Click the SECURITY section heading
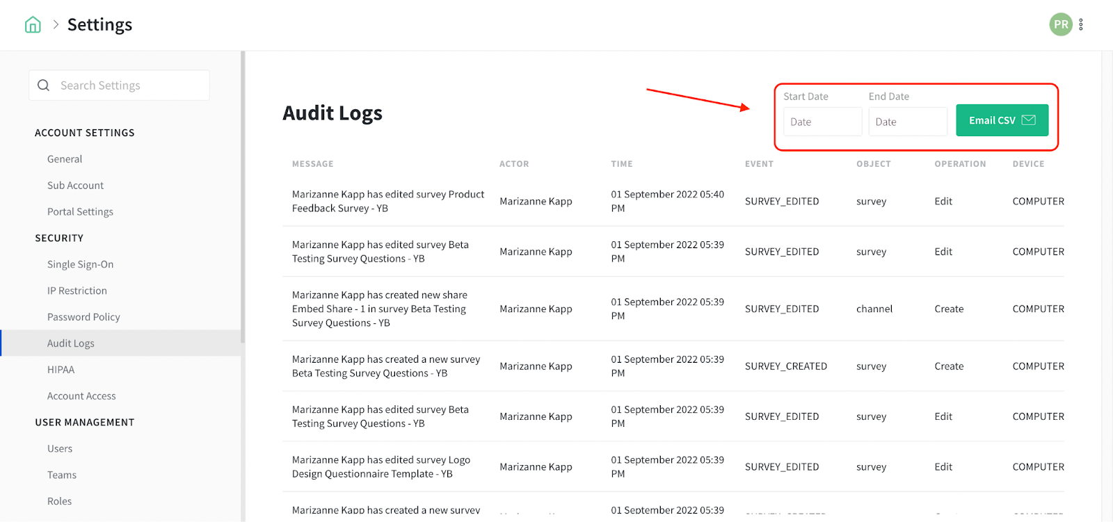The image size is (1113, 522). pos(59,238)
